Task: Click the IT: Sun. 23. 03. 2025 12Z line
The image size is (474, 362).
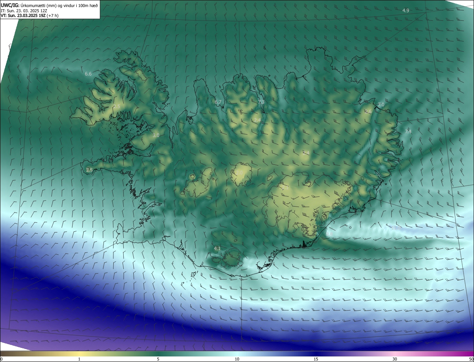Action: tap(24, 10)
